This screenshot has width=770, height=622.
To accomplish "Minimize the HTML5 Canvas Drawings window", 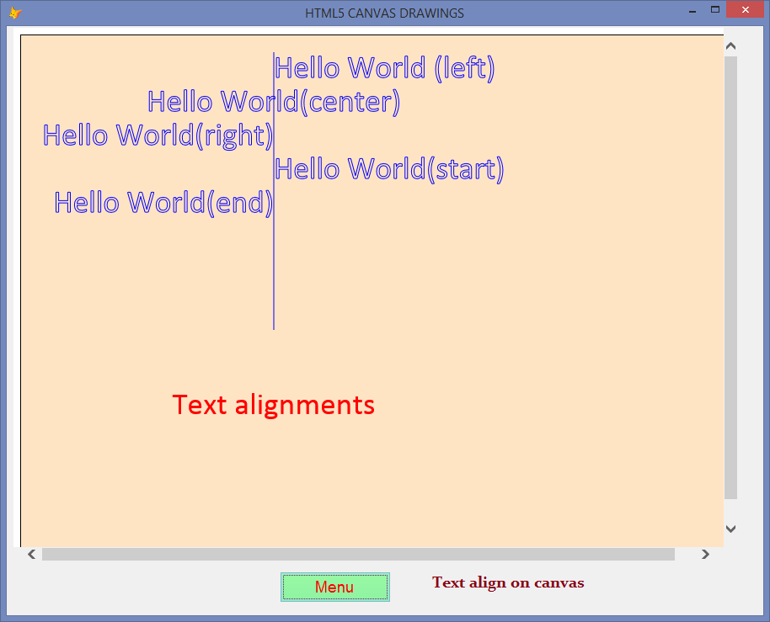I will coord(692,11).
